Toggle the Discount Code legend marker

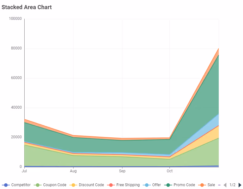coord(73,185)
